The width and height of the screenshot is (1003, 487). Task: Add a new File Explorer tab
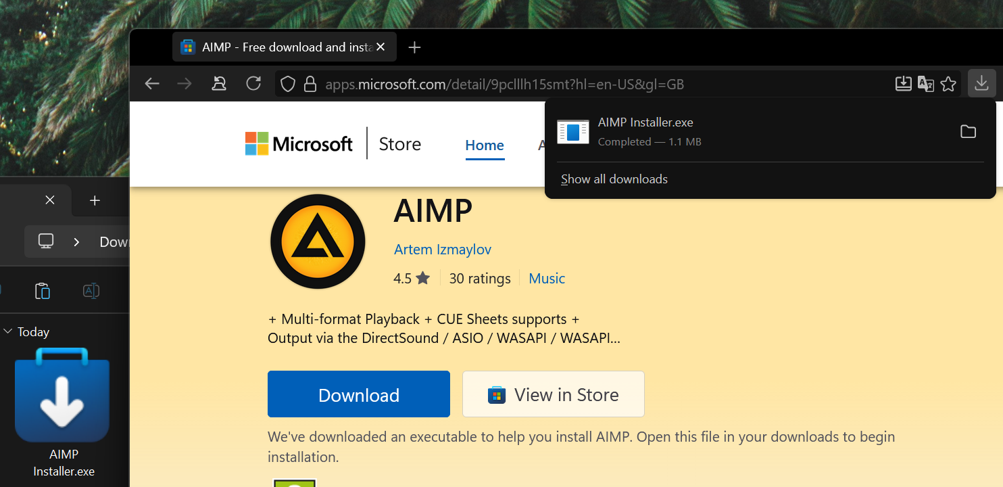point(95,200)
